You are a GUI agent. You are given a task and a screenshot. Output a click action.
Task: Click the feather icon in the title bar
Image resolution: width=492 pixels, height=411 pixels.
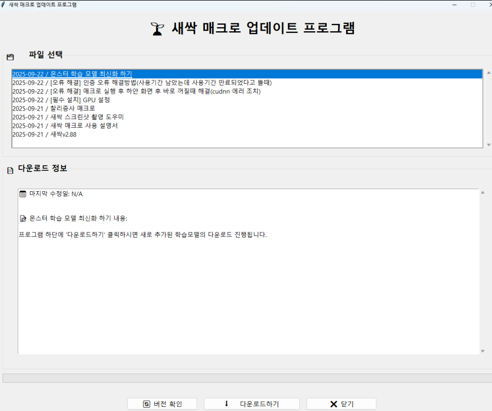coord(4,4)
